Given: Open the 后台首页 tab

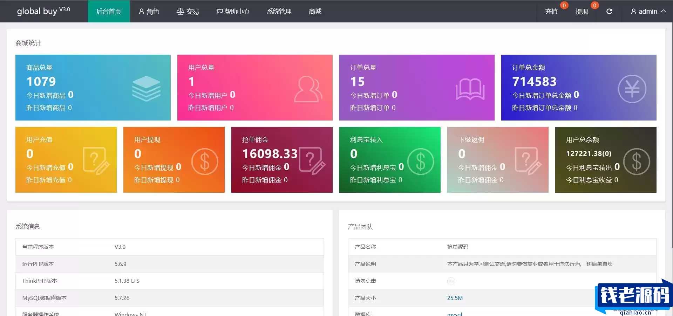Looking at the screenshot, I should [109, 11].
